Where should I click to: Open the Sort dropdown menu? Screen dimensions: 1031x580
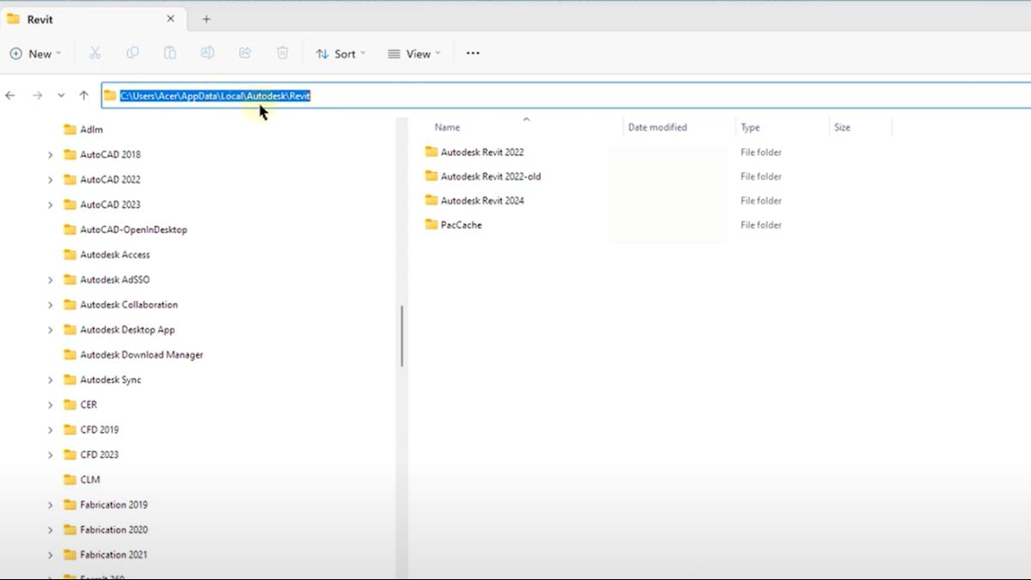click(340, 53)
